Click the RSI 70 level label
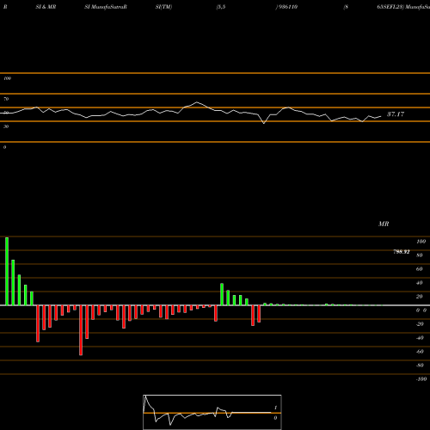Viewport: 430px width, 430px height. pos(6,99)
